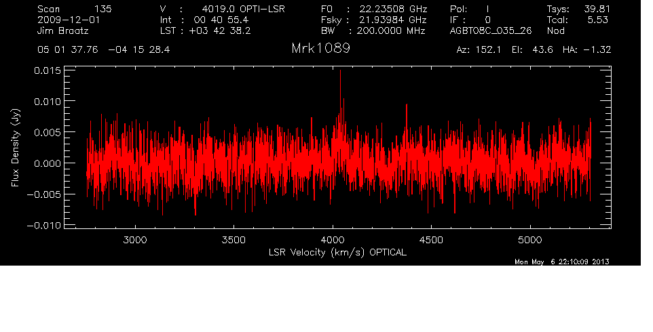This screenshot has width=653, height=332.
Task: Click the elevation value El: 43.6
Action: pos(532,50)
